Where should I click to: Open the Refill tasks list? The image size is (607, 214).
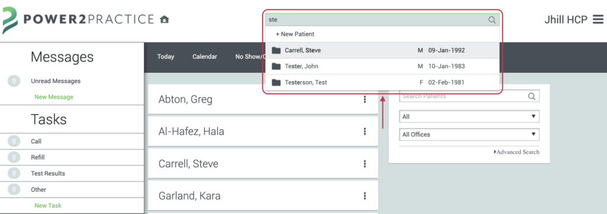(37, 157)
